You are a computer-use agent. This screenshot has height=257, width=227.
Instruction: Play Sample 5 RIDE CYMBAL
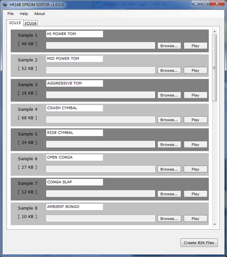point(195,145)
